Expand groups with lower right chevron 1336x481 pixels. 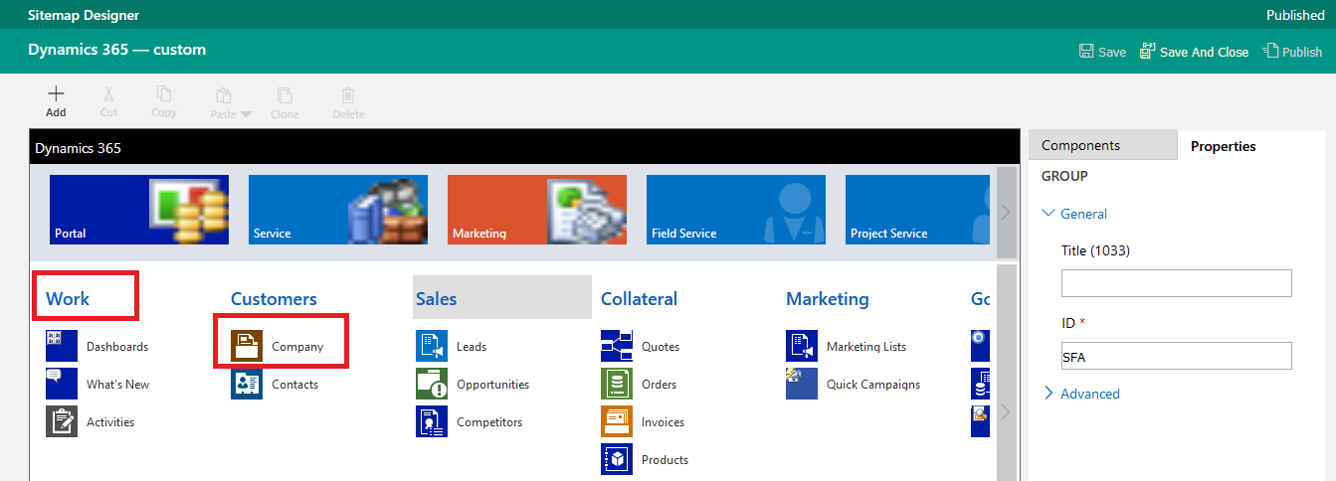pos(1006,411)
